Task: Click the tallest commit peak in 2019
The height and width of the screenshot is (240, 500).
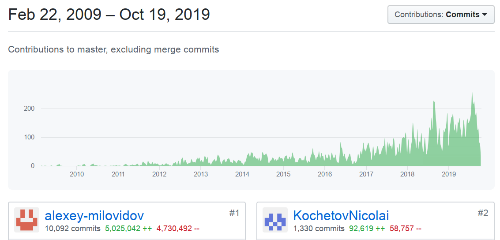Action: point(472,93)
